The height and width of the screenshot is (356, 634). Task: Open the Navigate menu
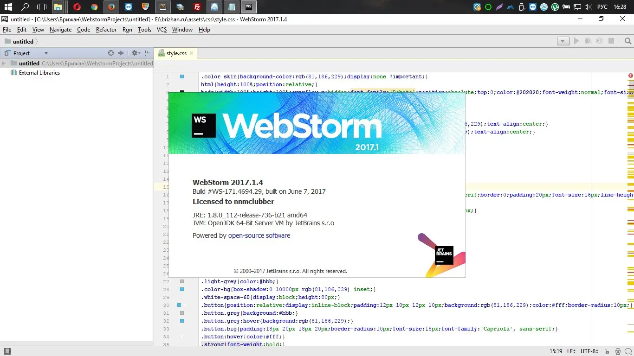(61, 30)
